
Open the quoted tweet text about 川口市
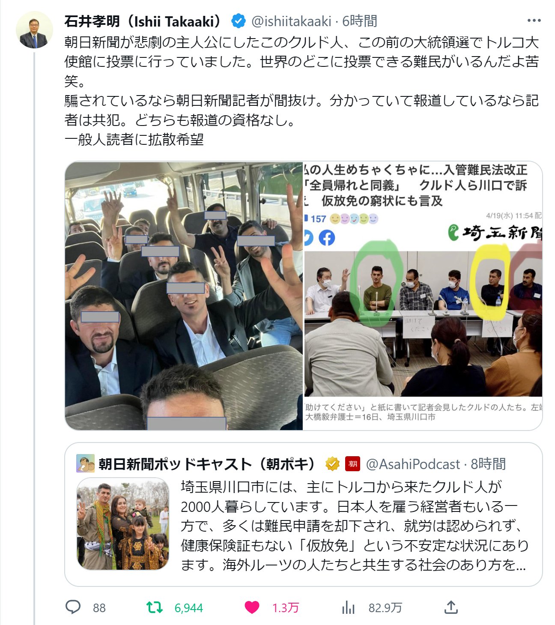pos(355,526)
